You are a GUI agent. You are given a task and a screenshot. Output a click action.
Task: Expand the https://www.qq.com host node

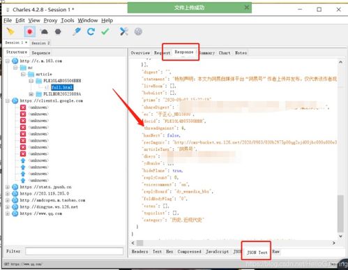click(8, 213)
